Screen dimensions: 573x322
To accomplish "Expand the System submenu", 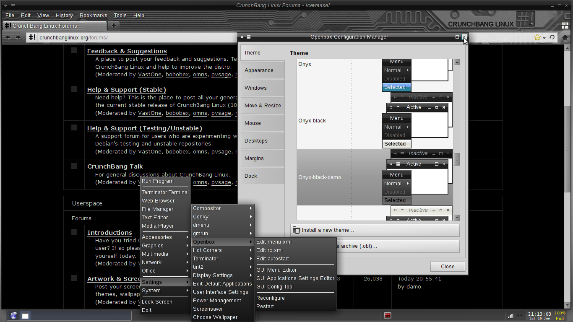I will (165, 291).
